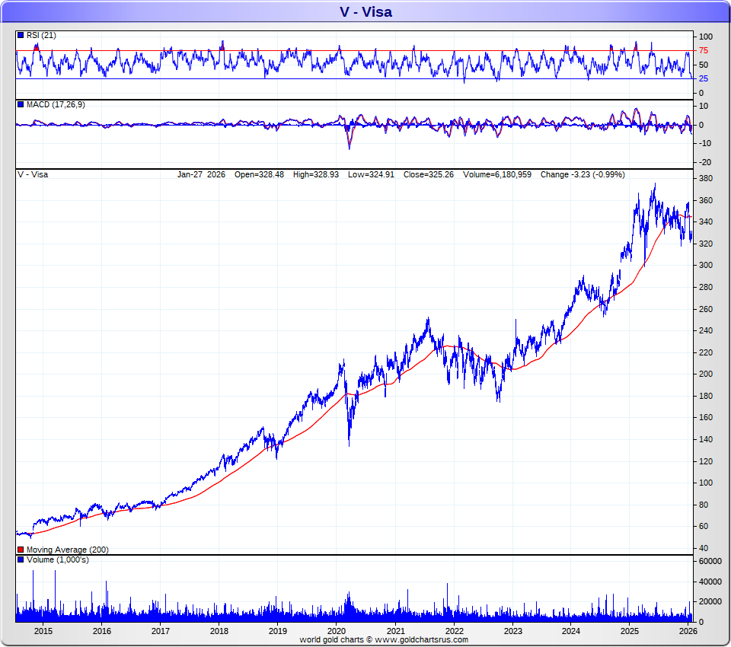The image size is (731, 647).
Task: Click the 'Close=325.26' value
Action: coord(429,174)
